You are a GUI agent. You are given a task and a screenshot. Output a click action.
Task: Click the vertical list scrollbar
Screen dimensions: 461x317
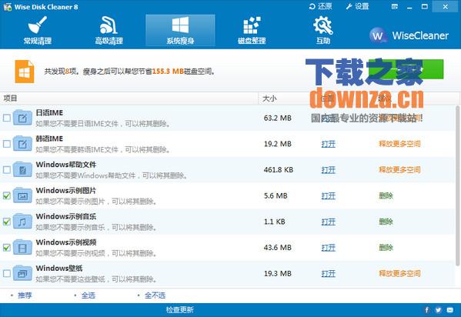(457, 185)
